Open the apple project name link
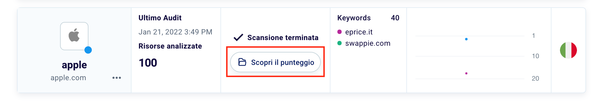The width and height of the screenshot is (607, 105). 74,65
